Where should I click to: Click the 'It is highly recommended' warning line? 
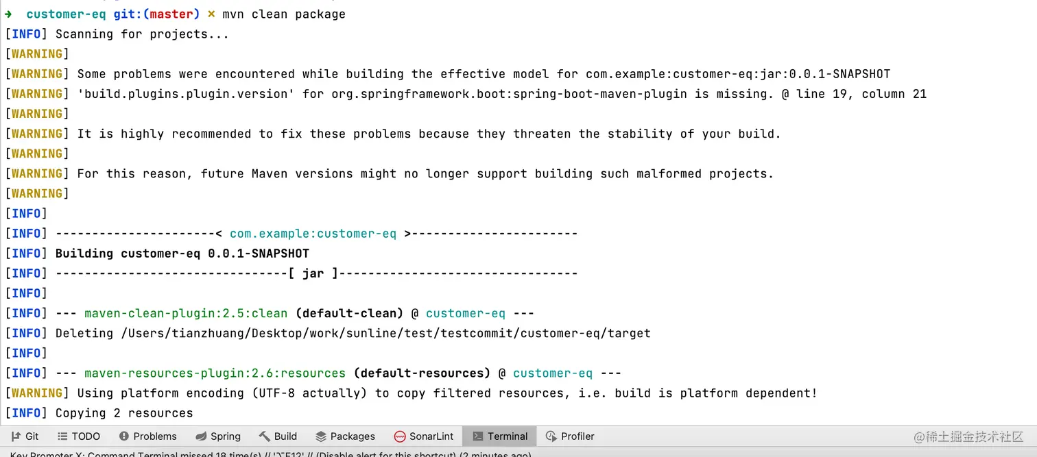[393, 134]
